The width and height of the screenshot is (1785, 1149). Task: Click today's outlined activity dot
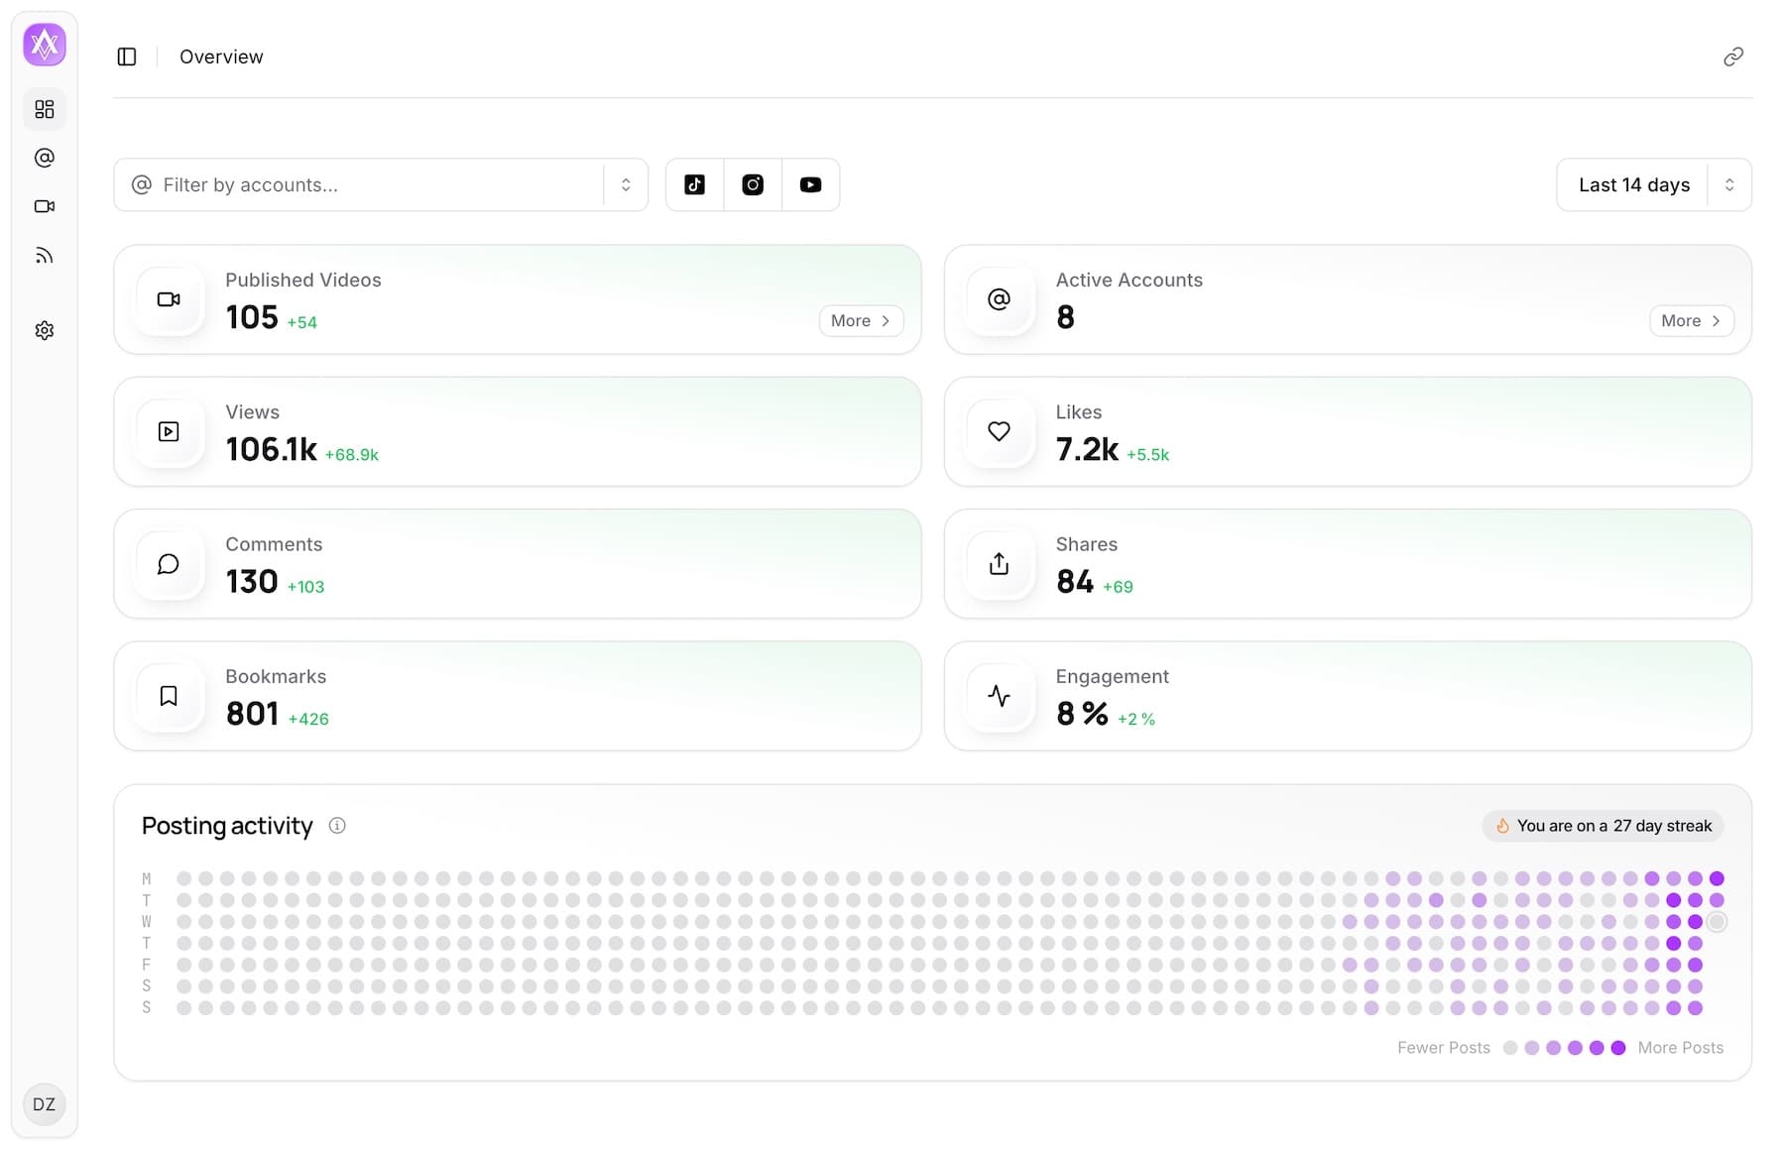1717,922
